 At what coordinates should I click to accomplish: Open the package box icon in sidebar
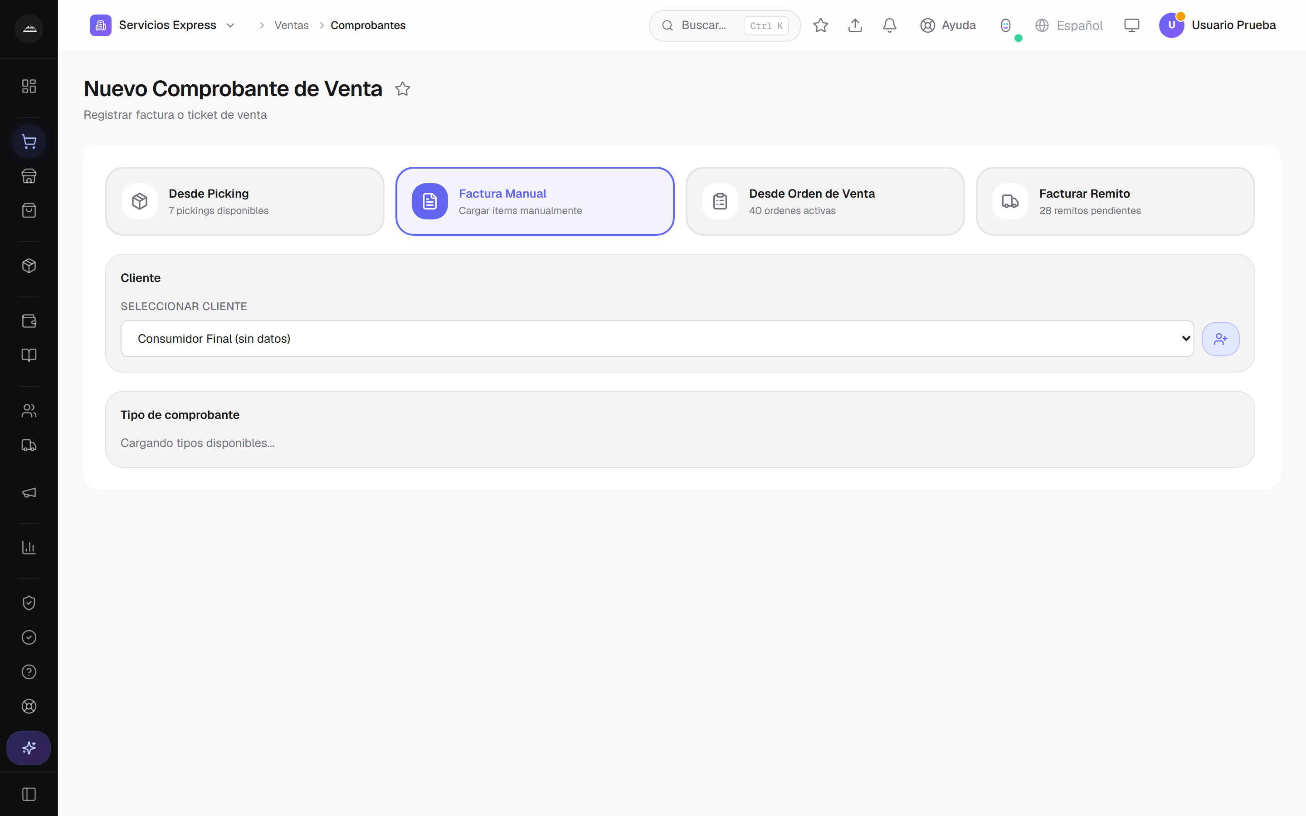point(29,266)
